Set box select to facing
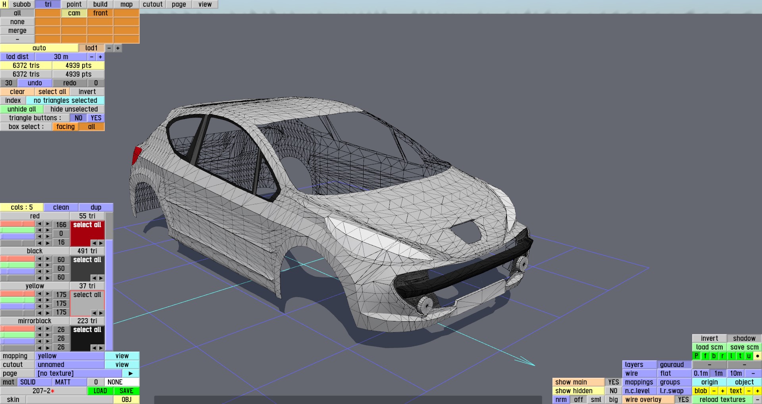This screenshot has height=404, width=762. (x=65, y=127)
